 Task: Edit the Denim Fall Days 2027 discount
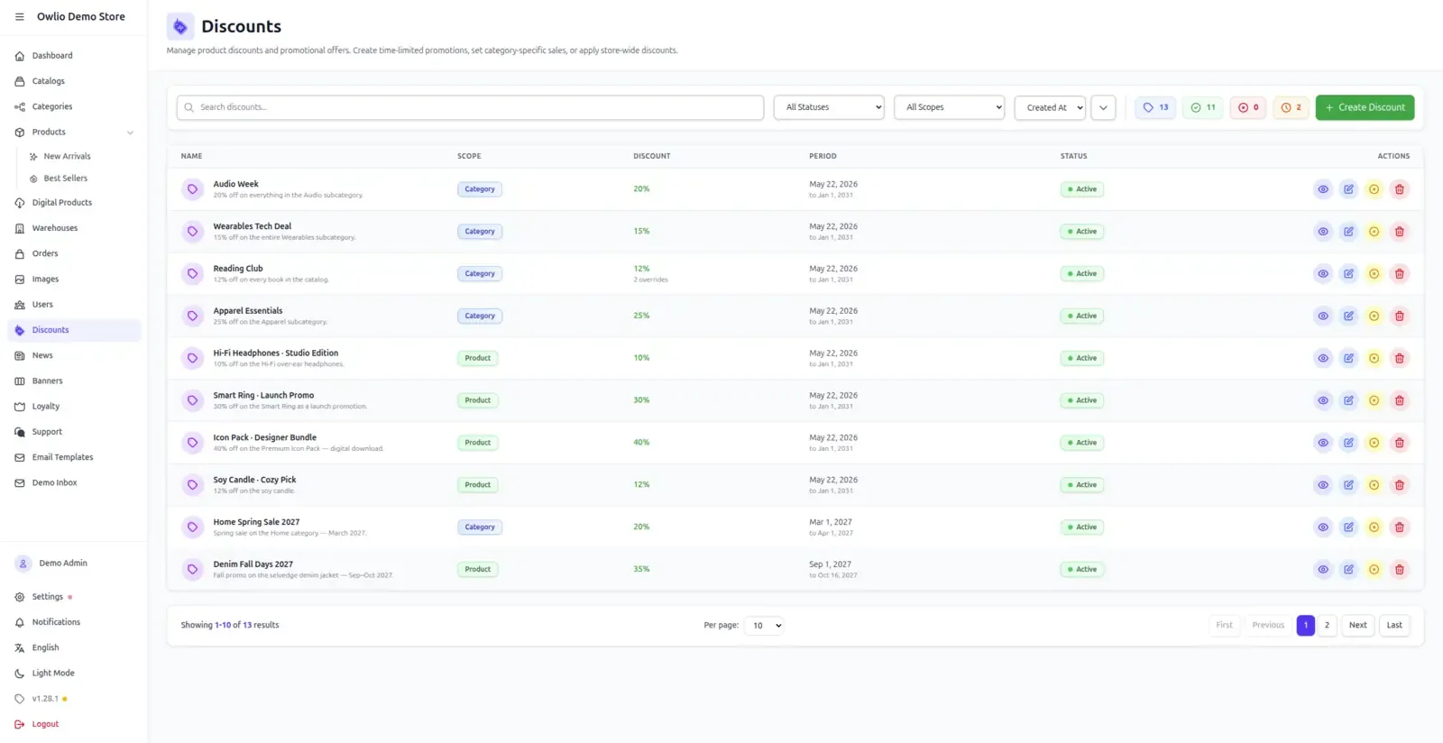(1348, 570)
